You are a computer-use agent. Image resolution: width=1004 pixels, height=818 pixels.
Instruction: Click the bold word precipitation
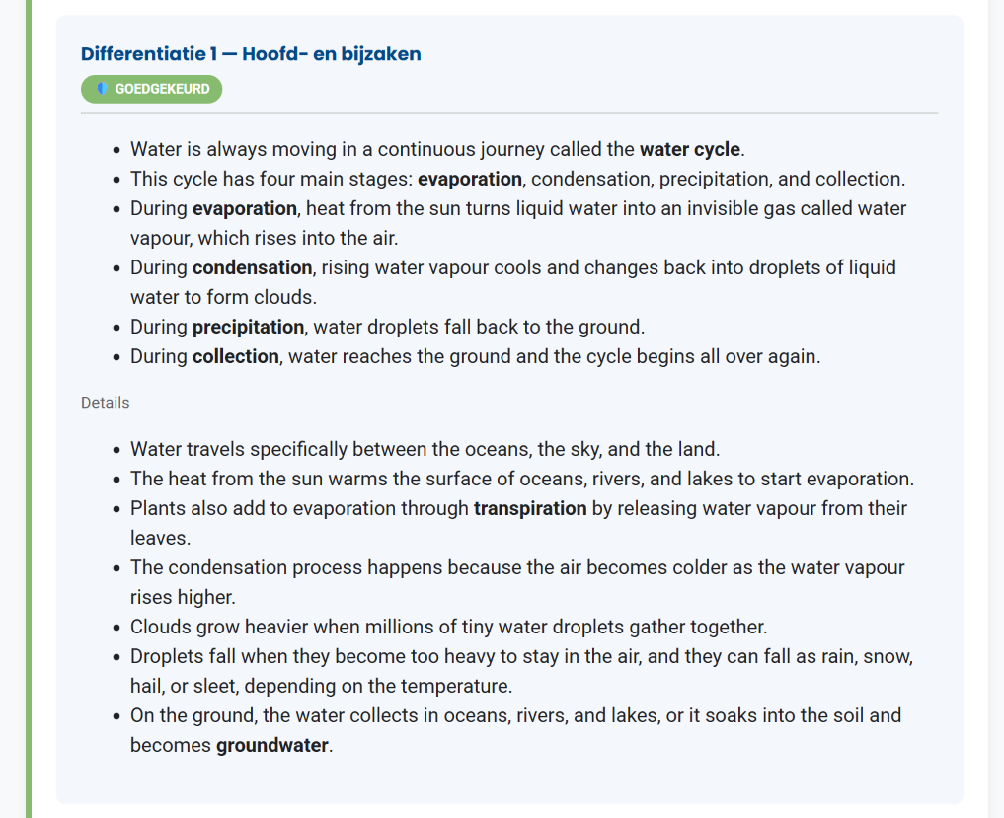(249, 327)
